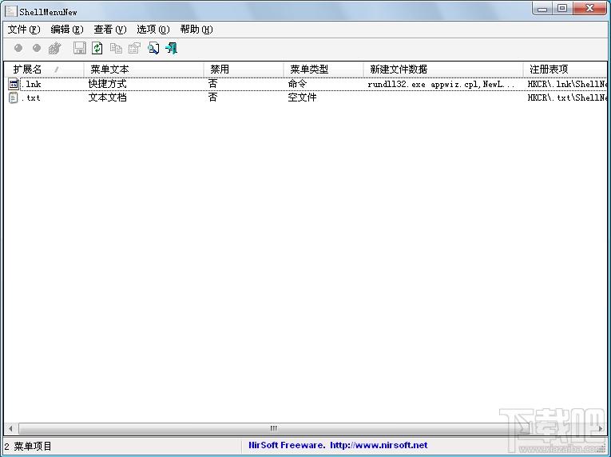
Task: Sort by the 菜单类型 column header
Action: pyautogui.click(x=323, y=70)
